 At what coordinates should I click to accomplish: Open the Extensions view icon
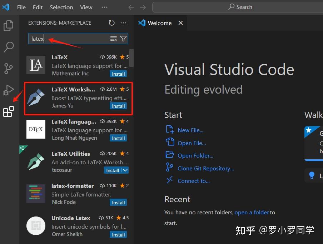click(8, 111)
